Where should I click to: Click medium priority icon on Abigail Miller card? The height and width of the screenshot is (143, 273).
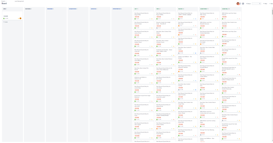pos(152,19)
